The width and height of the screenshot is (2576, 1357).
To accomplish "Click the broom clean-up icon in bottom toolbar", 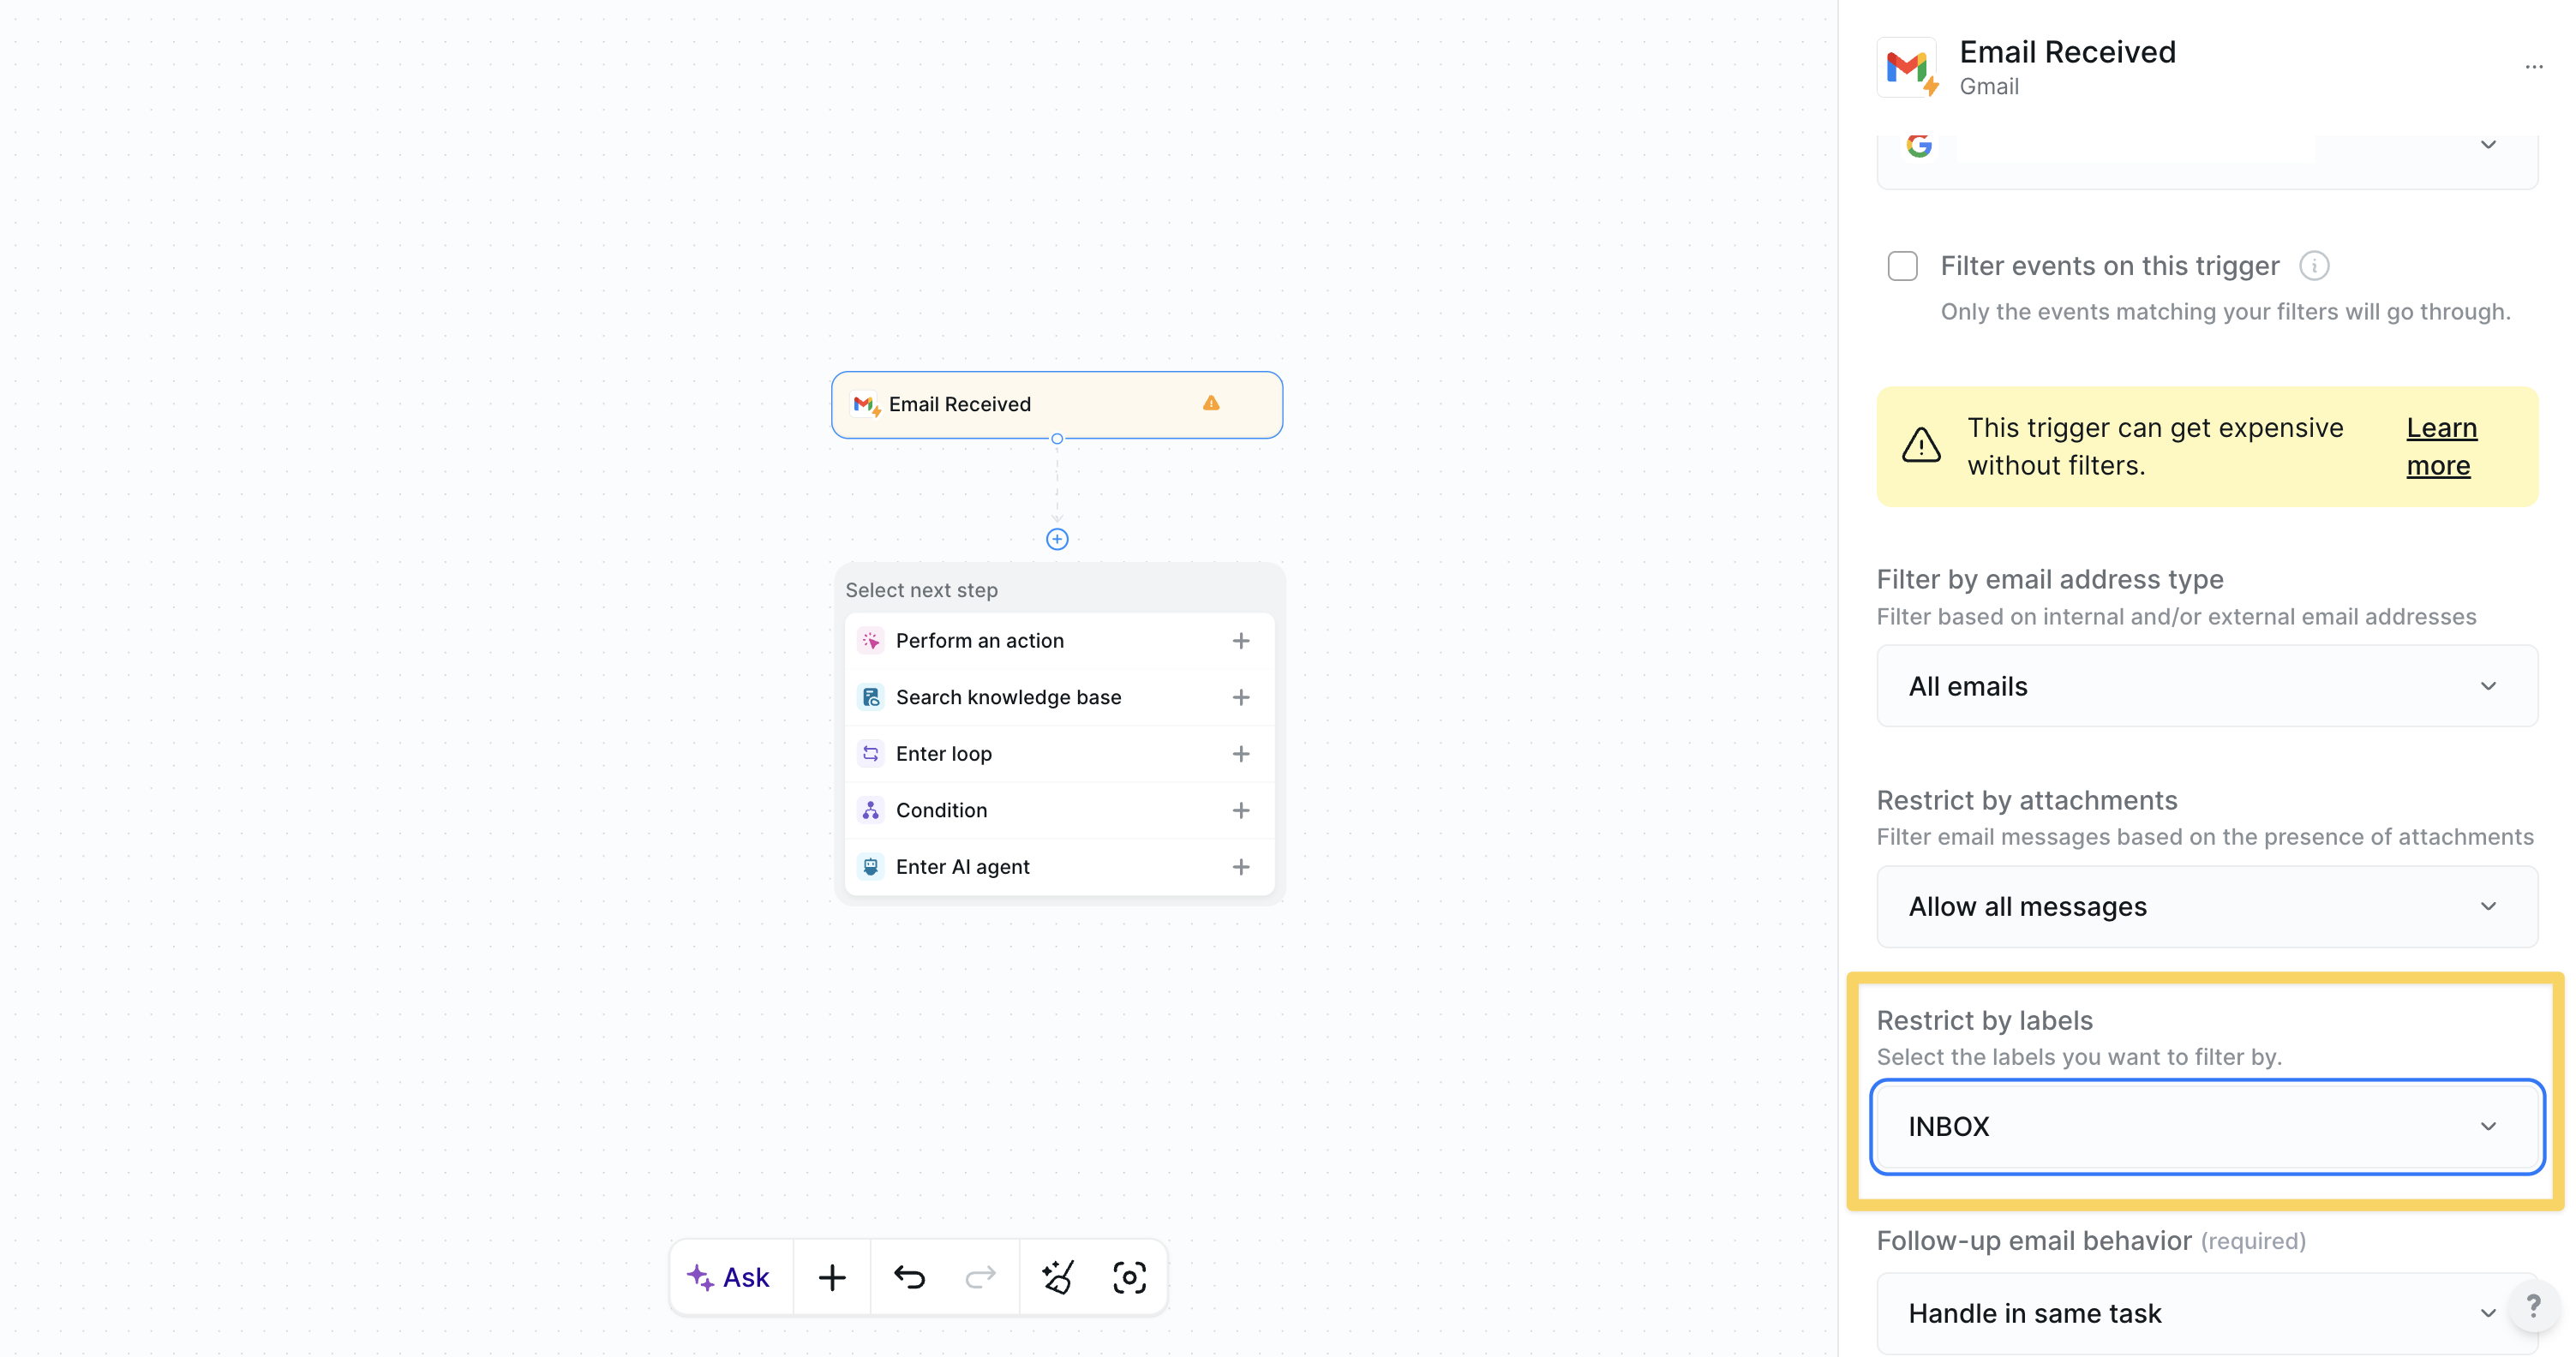I will 1057,1277.
